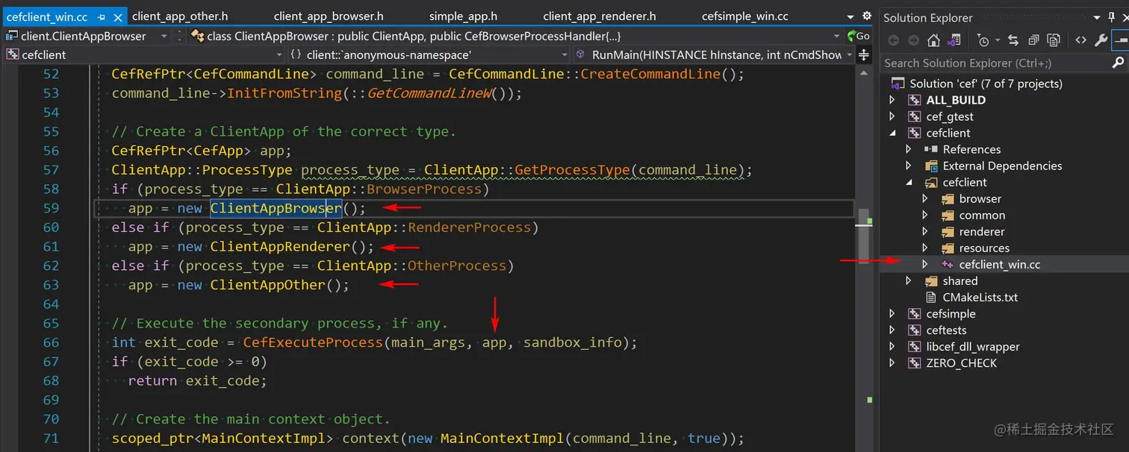Click the green Go button
The height and width of the screenshot is (452, 1129).
click(x=859, y=35)
